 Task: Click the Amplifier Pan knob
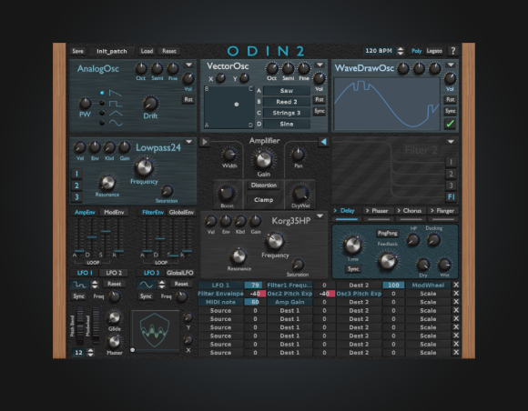point(298,155)
